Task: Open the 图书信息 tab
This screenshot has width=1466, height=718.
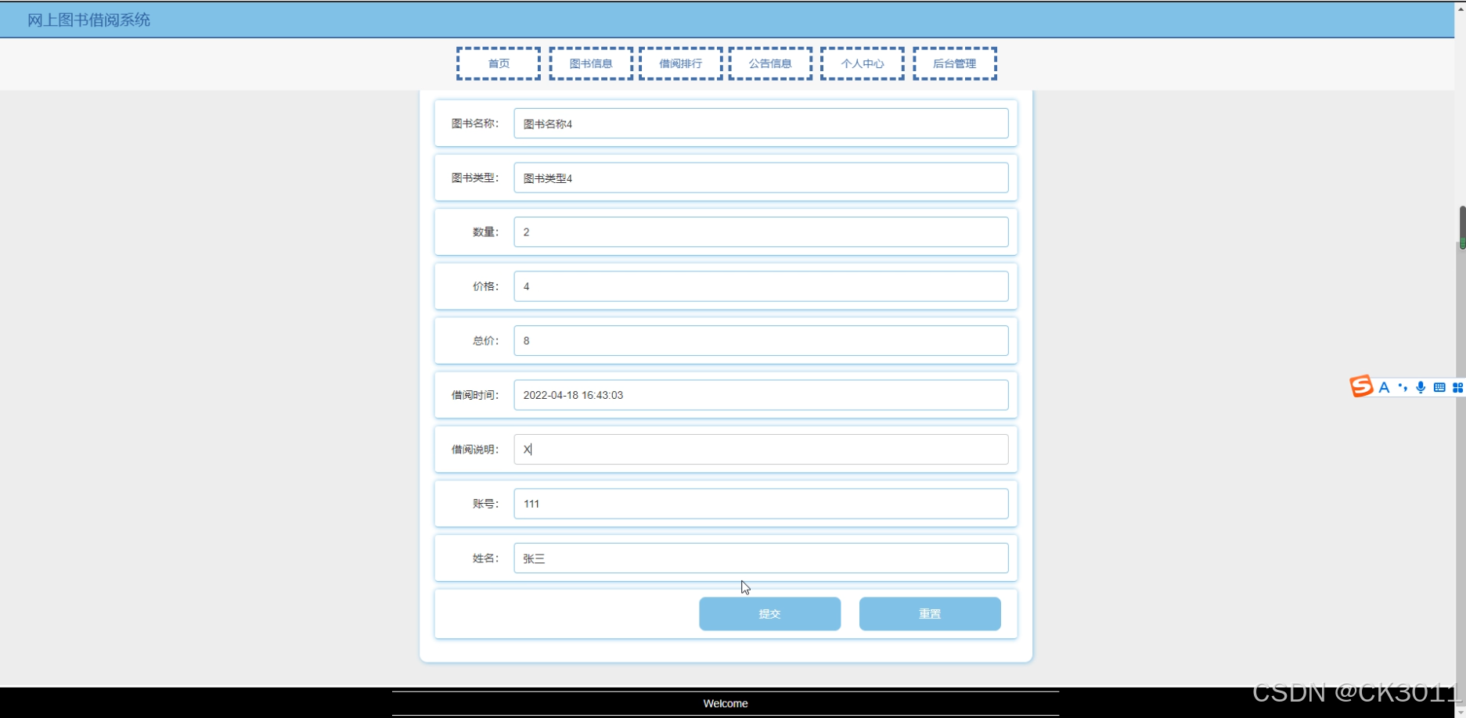Action: tap(590, 63)
